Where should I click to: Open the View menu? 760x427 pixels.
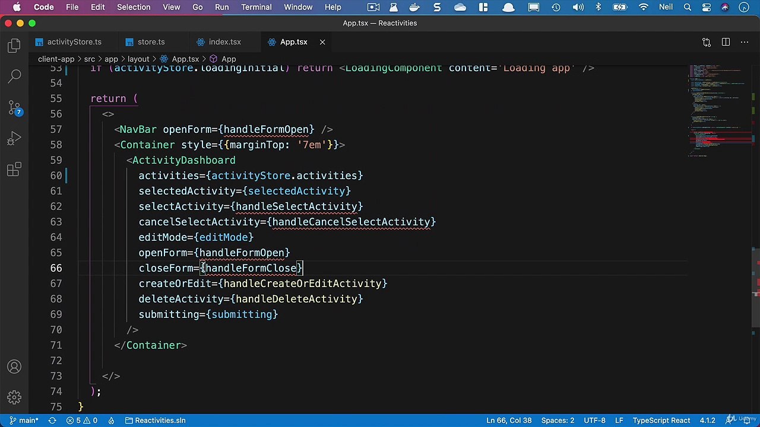pos(171,7)
